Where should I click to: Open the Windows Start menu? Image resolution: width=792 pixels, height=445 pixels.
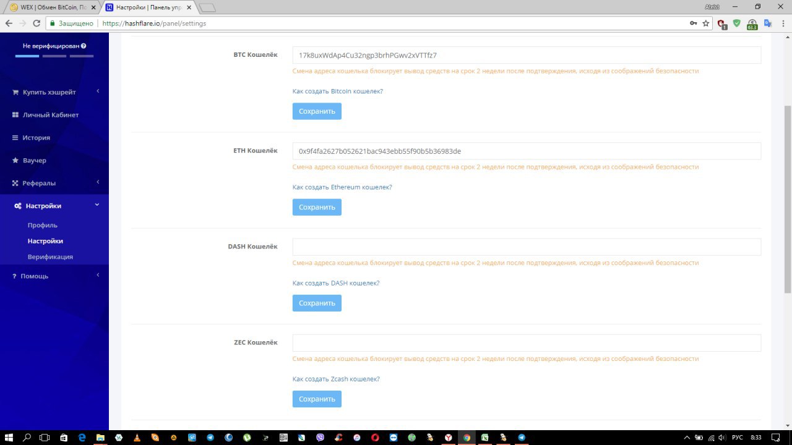(x=10, y=437)
